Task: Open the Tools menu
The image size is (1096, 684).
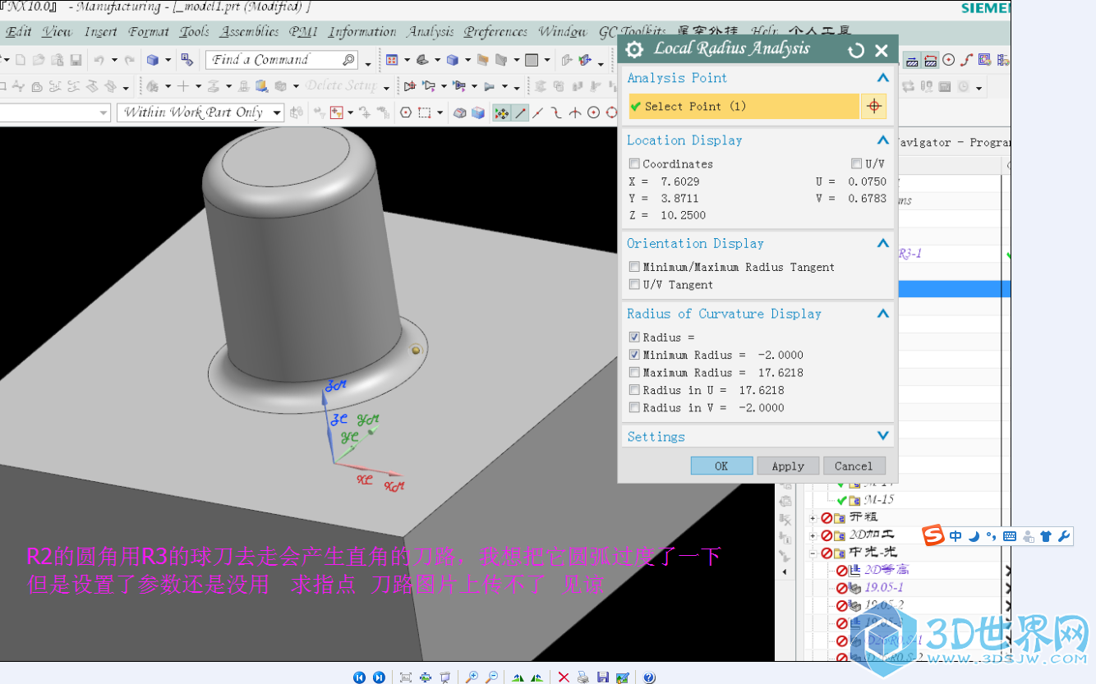Action: [194, 32]
